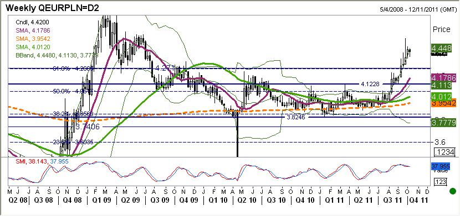Image resolution: width=460 pixels, height=216 pixels.
Task: Select the BBand legend entry
Action: pos(57,55)
